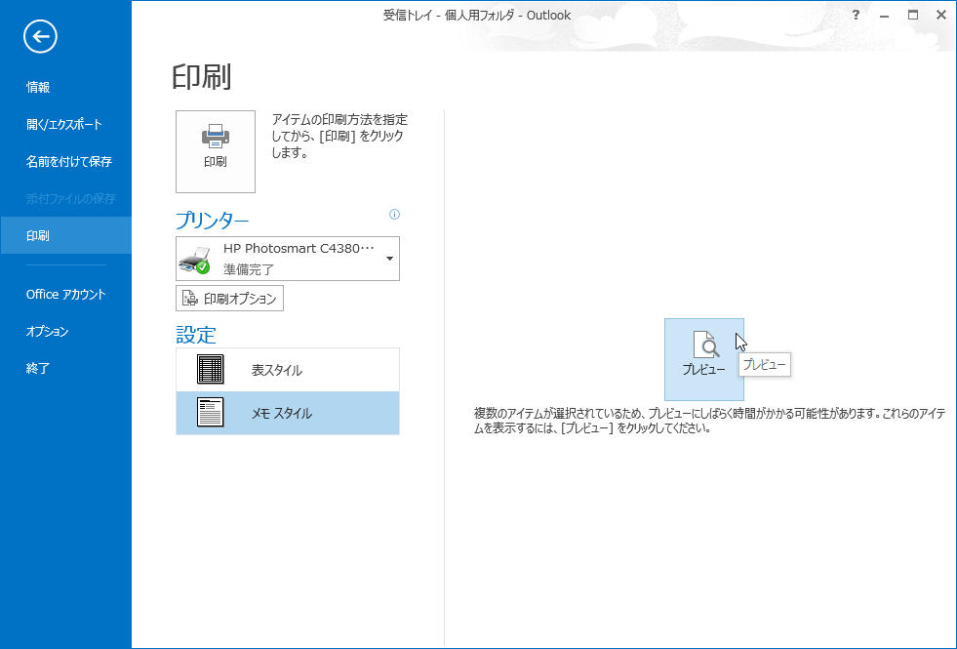Click the 表スタイル table layout icon
Screen dimensions: 957x649
[x=211, y=369]
